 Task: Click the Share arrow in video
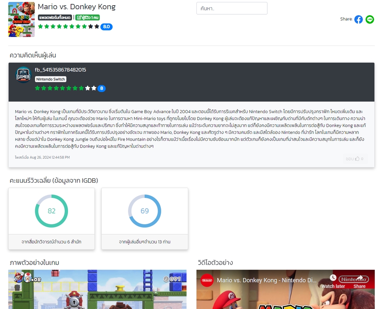359,281
